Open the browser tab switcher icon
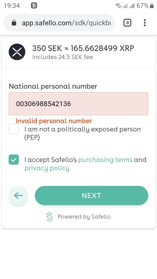Screen dimensions: 157x279 pos(127,22)
